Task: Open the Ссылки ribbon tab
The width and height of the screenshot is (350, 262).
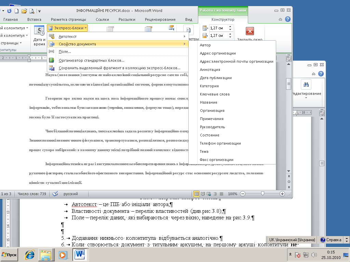Action: tap(102, 19)
